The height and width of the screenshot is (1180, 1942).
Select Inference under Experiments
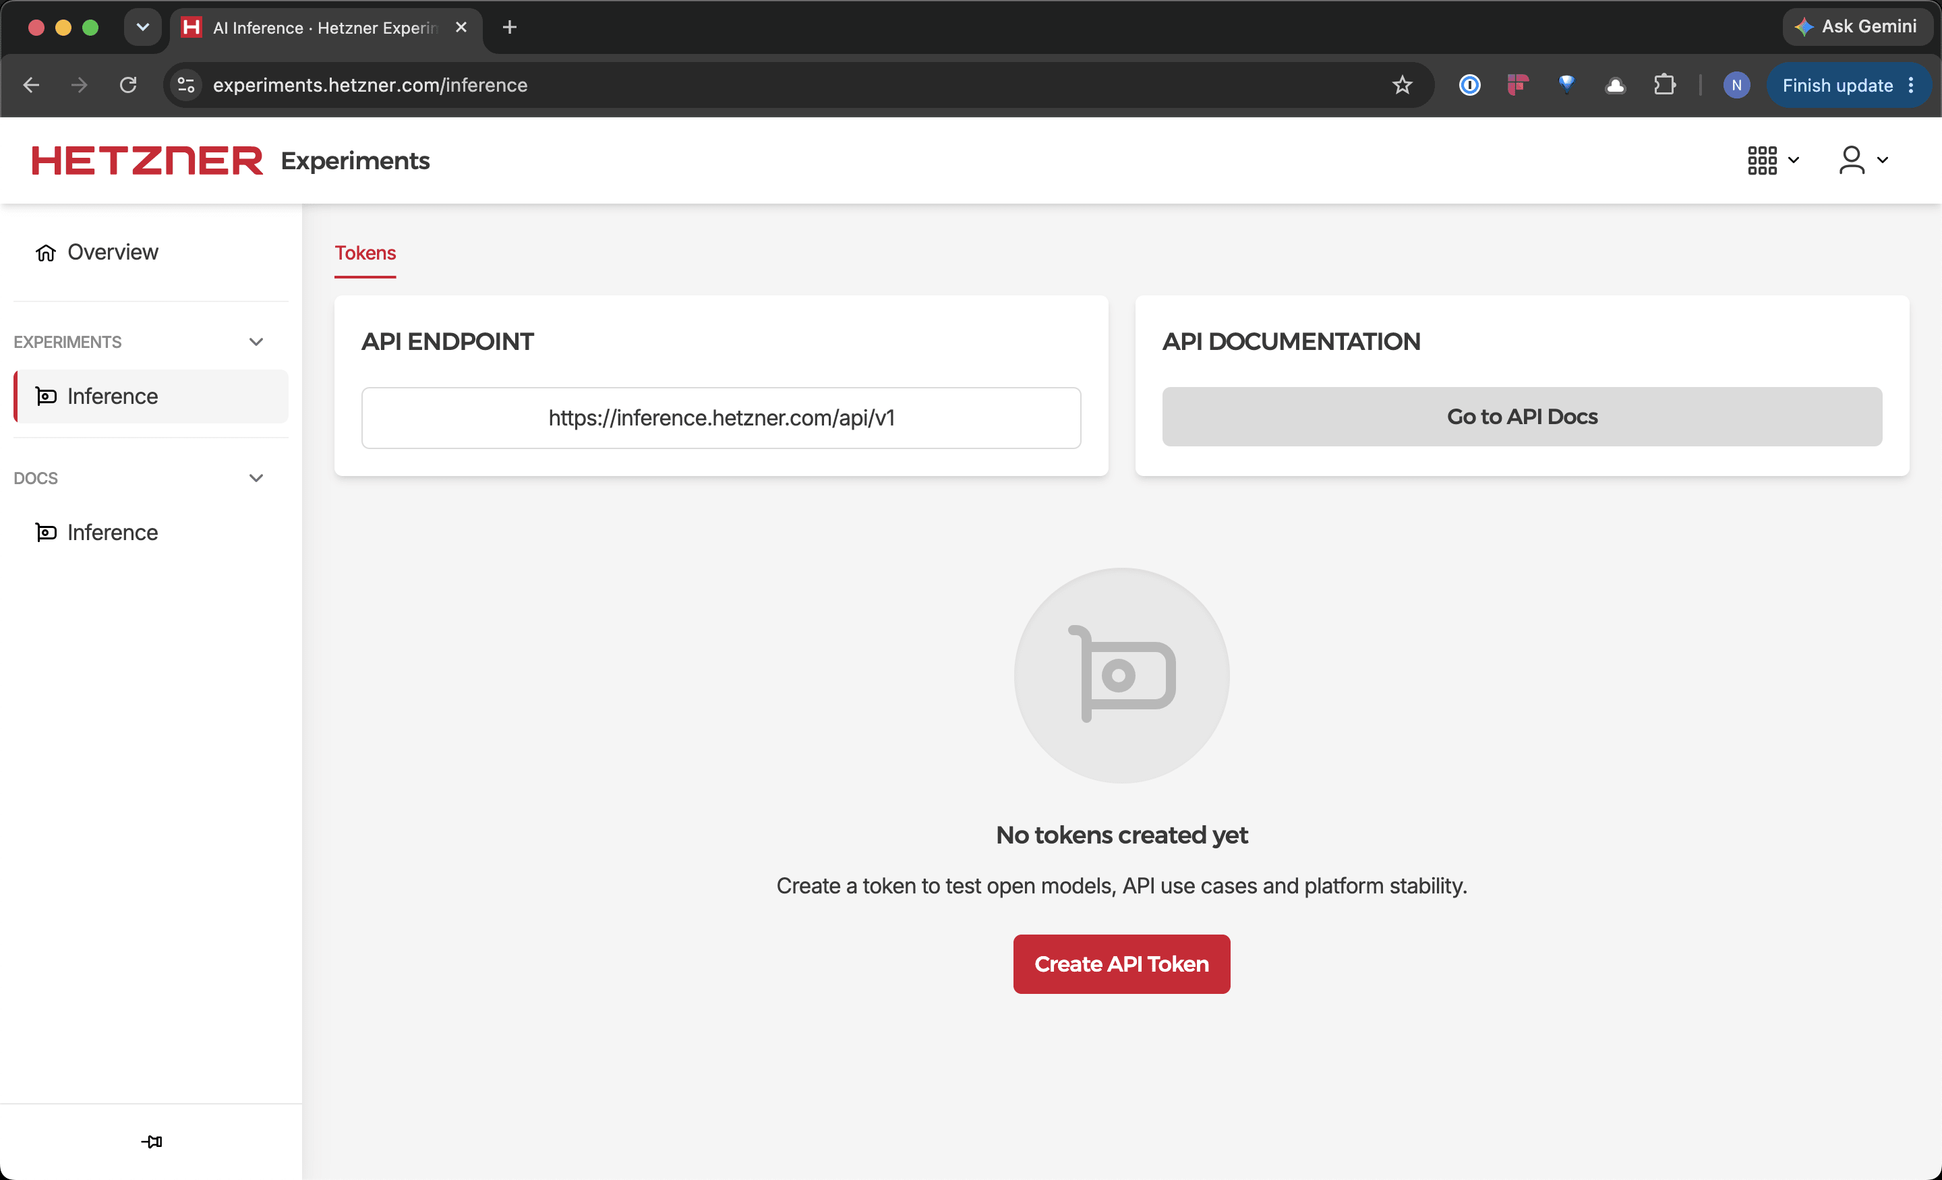tap(151, 396)
